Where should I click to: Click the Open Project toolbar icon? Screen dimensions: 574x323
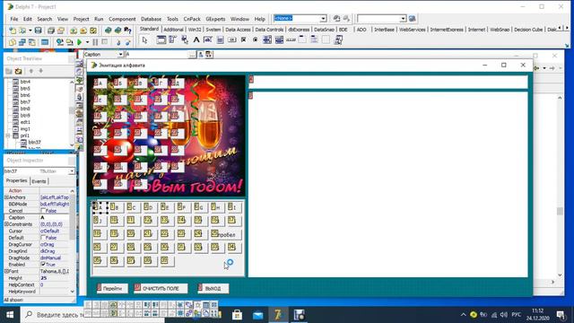click(x=61, y=31)
